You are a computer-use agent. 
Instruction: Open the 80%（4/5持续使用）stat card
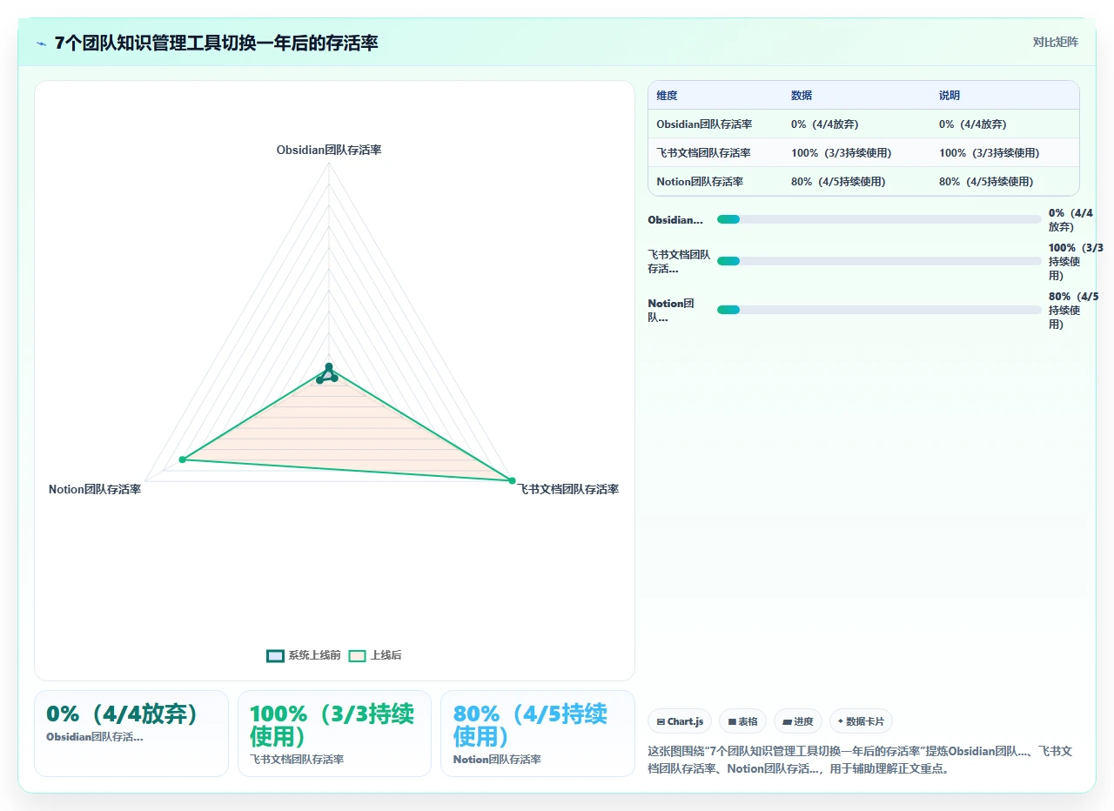[x=538, y=733]
